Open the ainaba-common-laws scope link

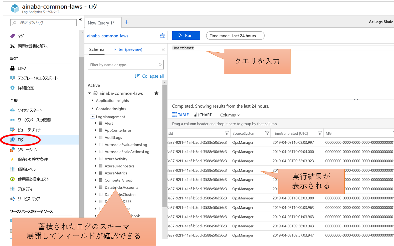point(108,36)
